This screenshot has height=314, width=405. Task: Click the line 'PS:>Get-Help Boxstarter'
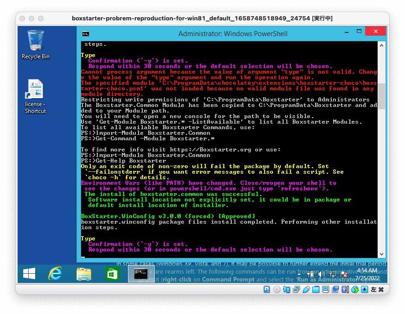click(123, 161)
